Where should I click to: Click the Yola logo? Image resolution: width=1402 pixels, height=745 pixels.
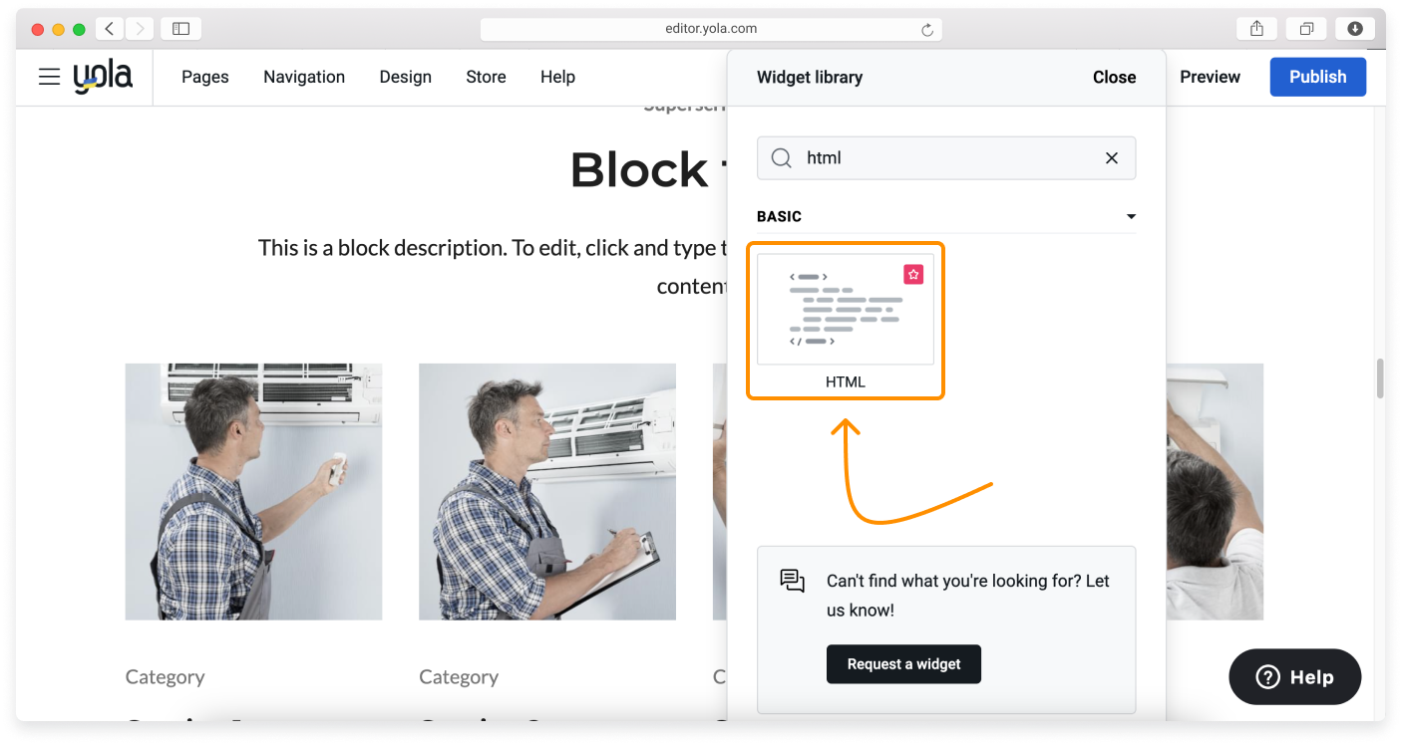[104, 76]
